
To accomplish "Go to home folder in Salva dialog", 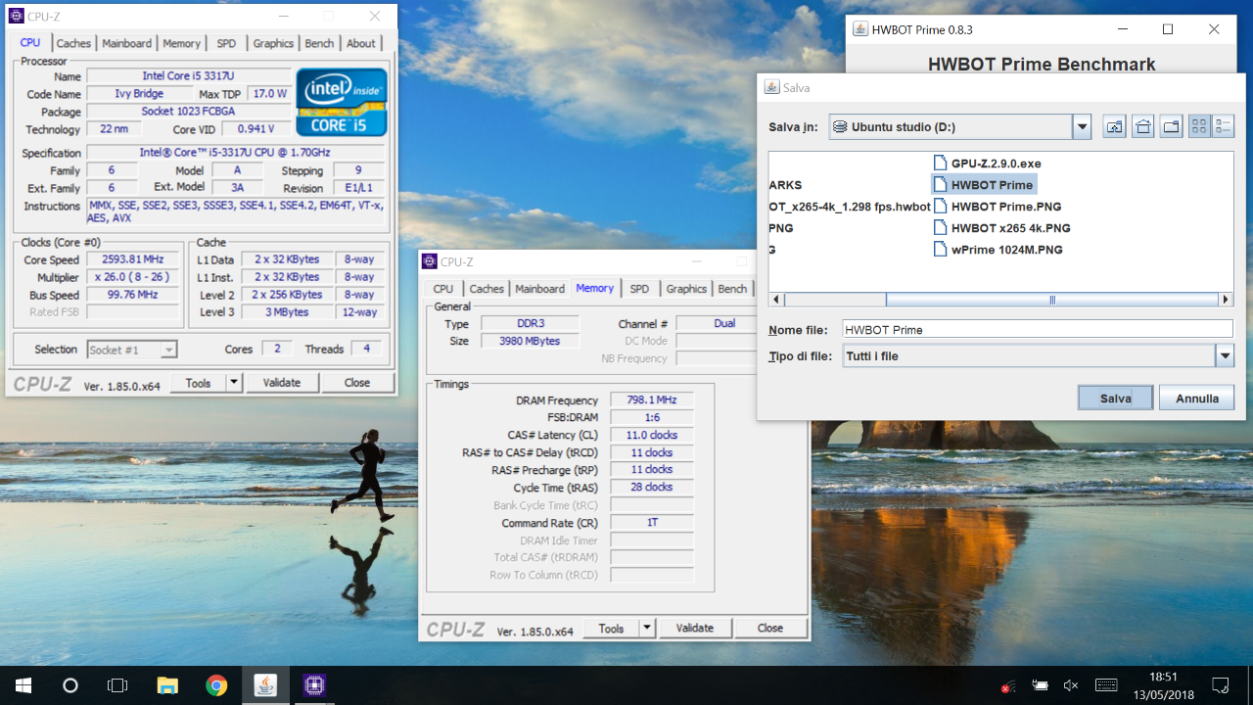I will click(x=1142, y=126).
